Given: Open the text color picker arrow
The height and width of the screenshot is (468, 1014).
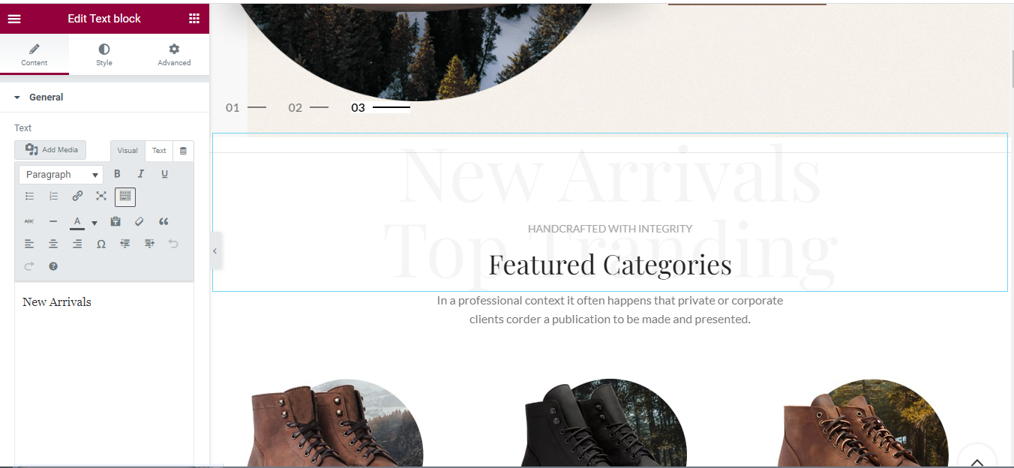Looking at the screenshot, I should 94,223.
